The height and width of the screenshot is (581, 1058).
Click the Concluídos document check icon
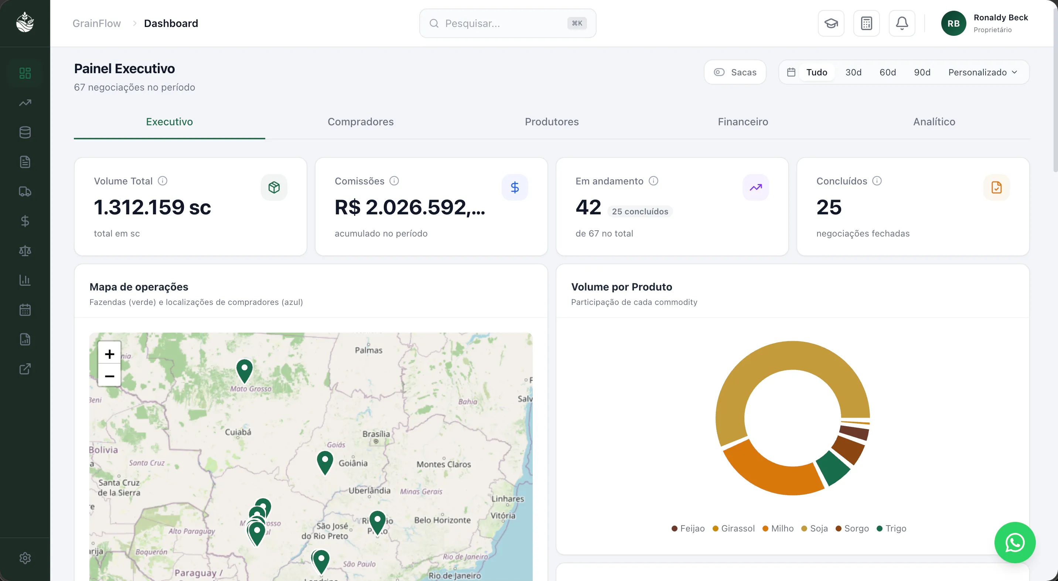pyautogui.click(x=996, y=187)
